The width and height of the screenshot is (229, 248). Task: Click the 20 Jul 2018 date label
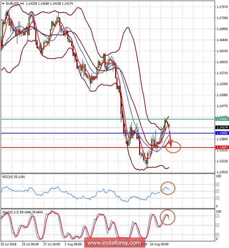click(9, 244)
